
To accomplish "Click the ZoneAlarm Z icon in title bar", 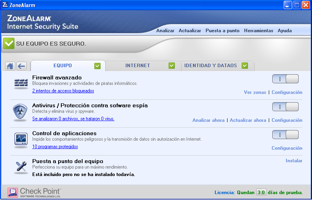I will 5,5.
